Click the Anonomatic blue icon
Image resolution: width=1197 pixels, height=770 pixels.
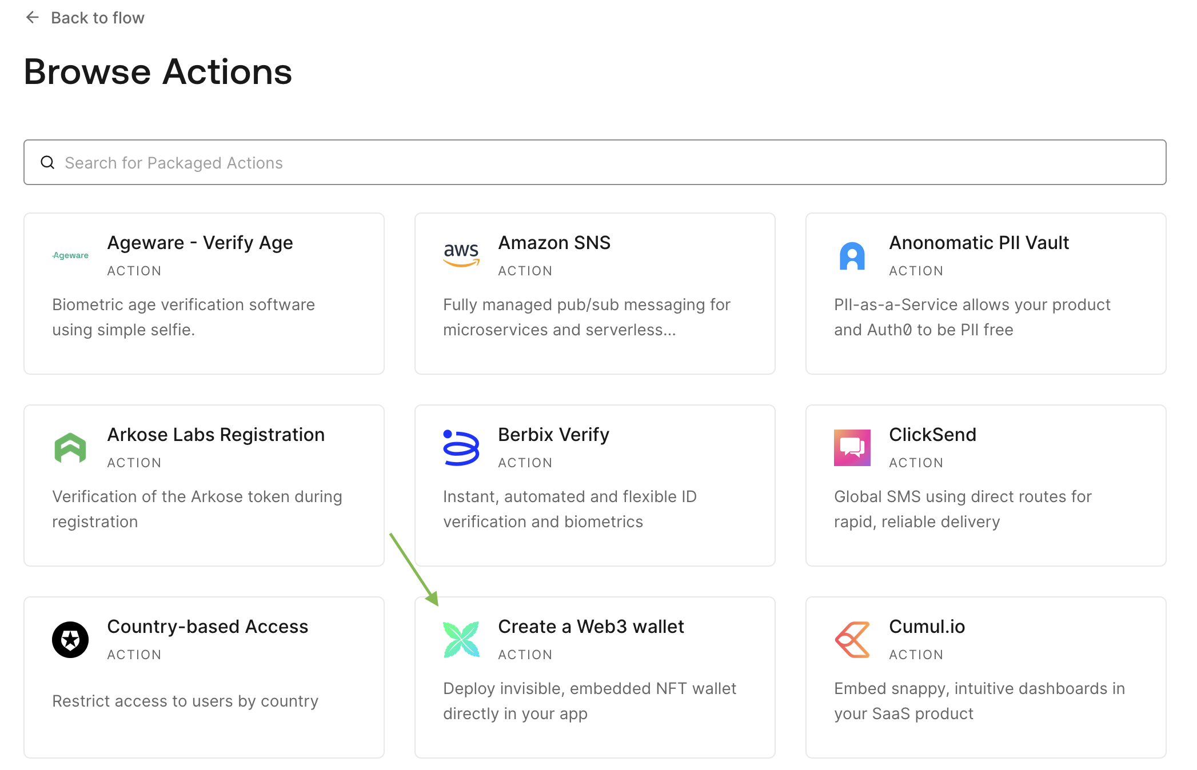852,256
